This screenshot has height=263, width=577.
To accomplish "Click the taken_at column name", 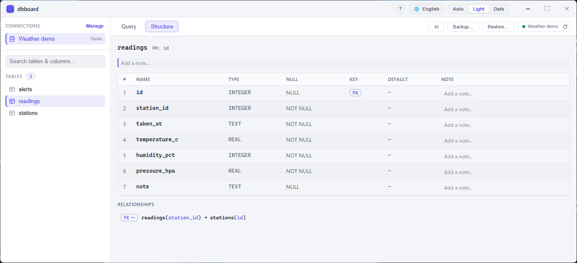I will tap(149, 124).
